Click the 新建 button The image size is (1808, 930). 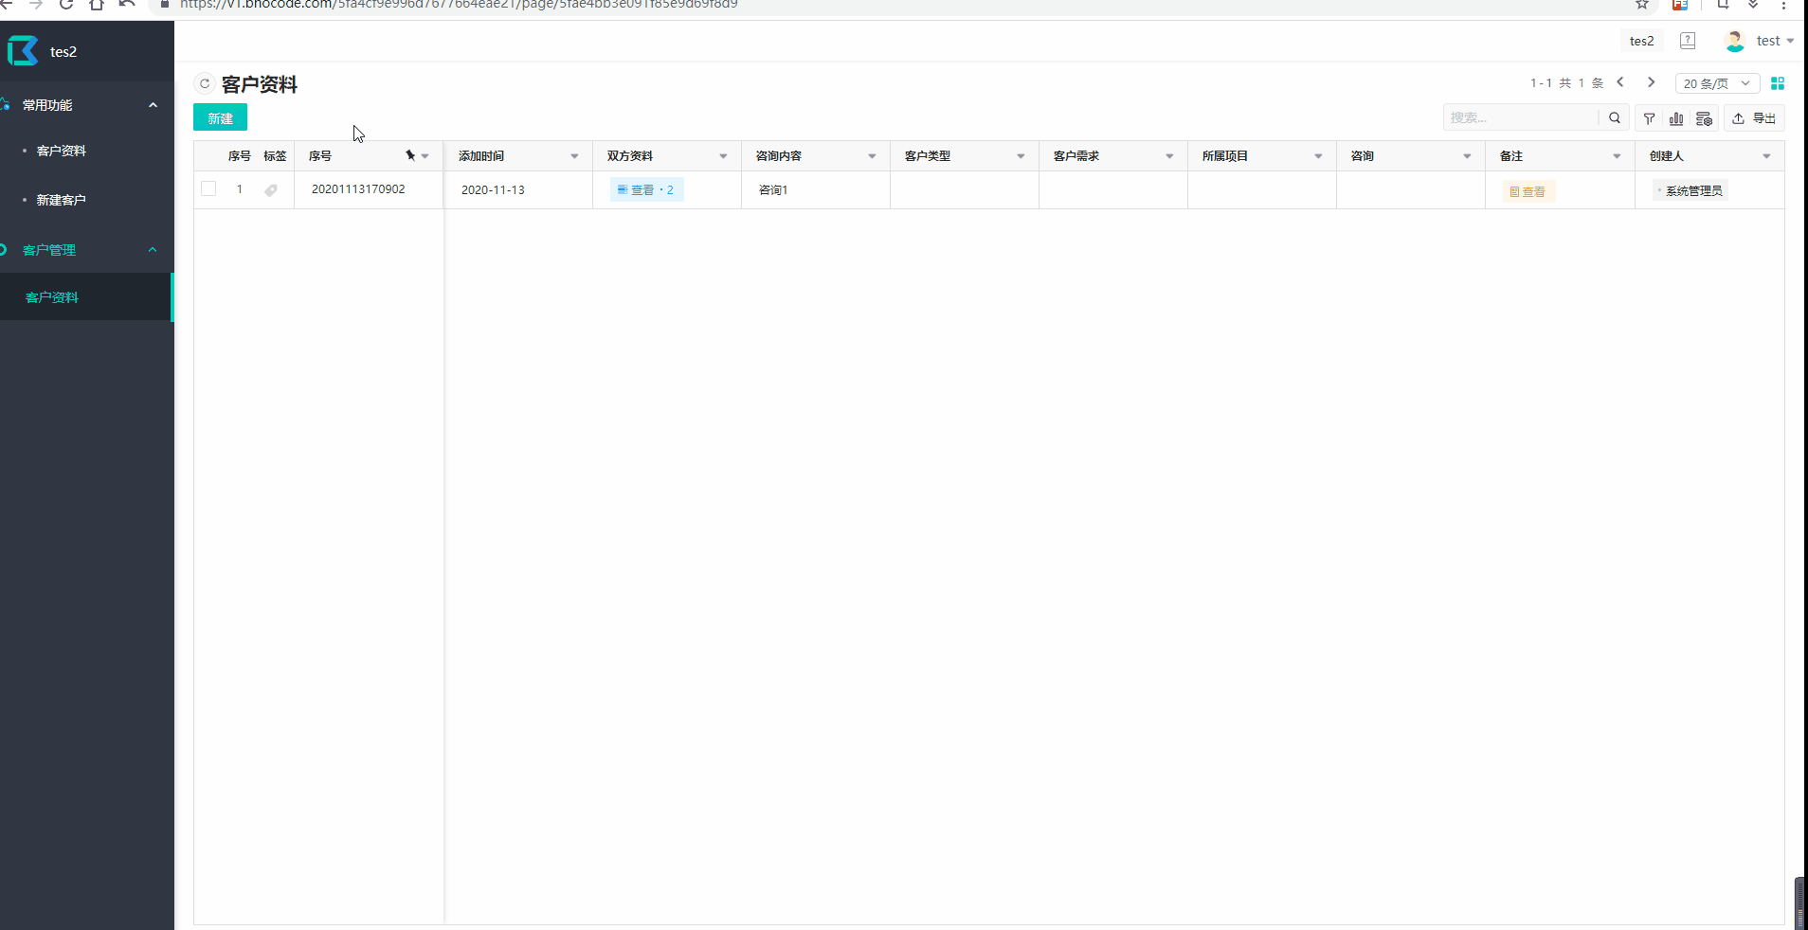(x=220, y=117)
